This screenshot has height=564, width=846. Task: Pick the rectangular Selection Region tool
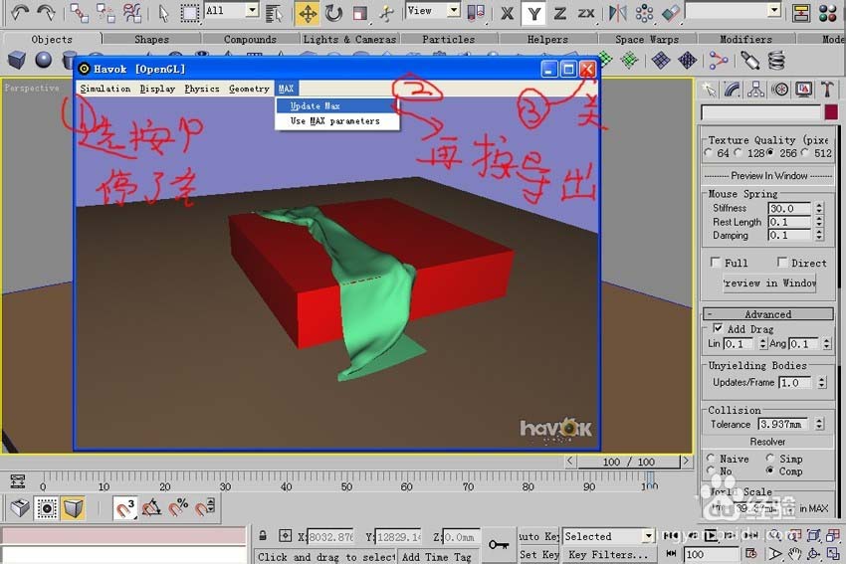click(189, 12)
